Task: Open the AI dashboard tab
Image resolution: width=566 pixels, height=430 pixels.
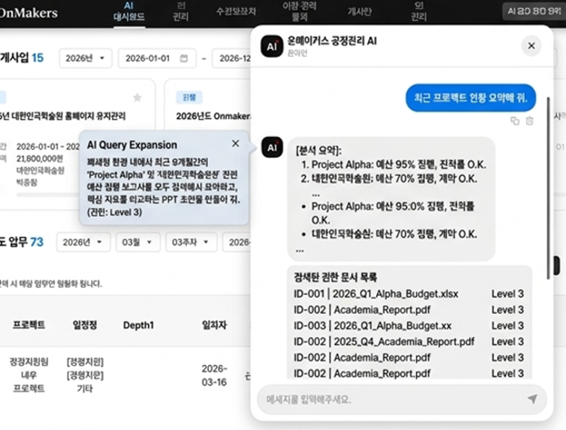Action: point(129,12)
